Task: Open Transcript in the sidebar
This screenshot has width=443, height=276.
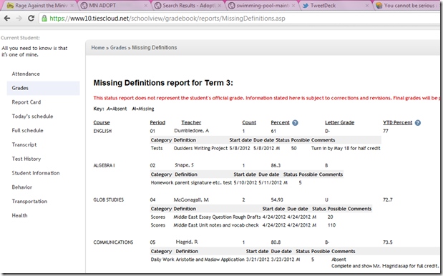Action: [24, 144]
